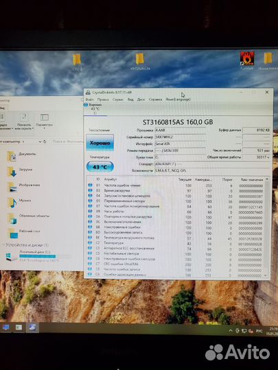Click status icon of attribute 04 Запуски/остановки шпинделя
Viewport: 278px width, 370px height.
coord(90,195)
